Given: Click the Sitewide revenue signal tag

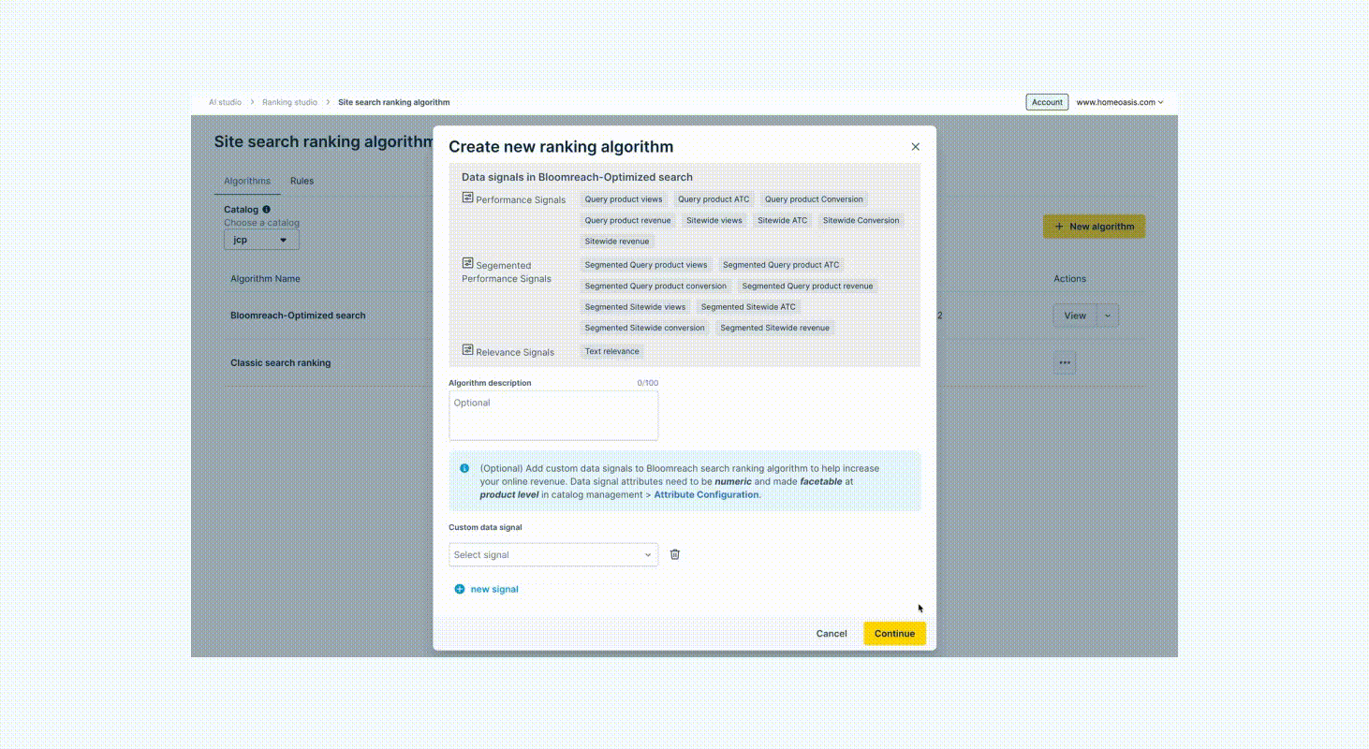Looking at the screenshot, I should tap(617, 242).
